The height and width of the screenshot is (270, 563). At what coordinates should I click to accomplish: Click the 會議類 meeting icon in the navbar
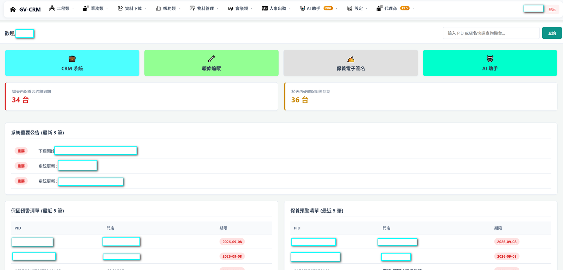pos(230,8)
